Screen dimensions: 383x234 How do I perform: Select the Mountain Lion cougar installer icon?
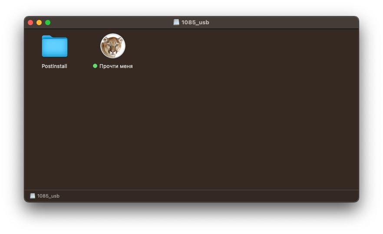pyautogui.click(x=113, y=46)
